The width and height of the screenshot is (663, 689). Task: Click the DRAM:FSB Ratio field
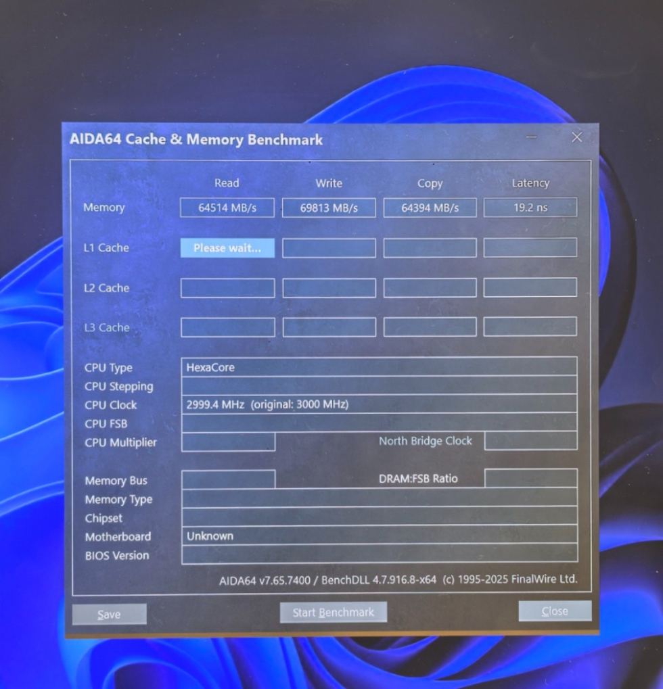pyautogui.click(x=531, y=478)
